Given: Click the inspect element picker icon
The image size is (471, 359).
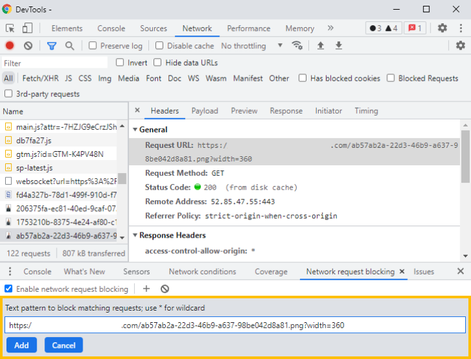Looking at the screenshot, I should coord(10,28).
